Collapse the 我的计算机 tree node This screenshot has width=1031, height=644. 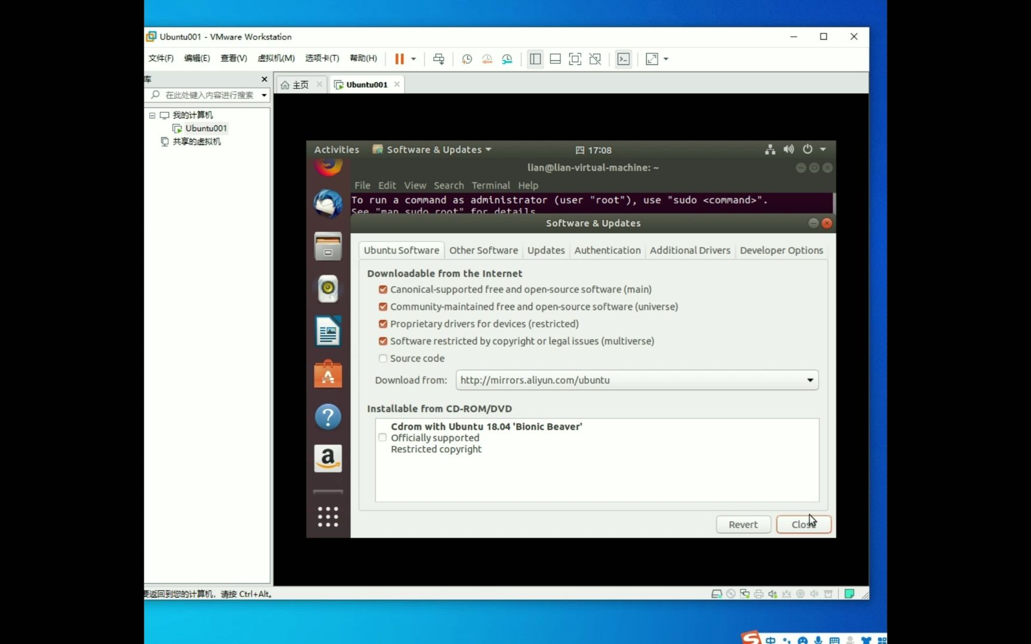click(152, 115)
